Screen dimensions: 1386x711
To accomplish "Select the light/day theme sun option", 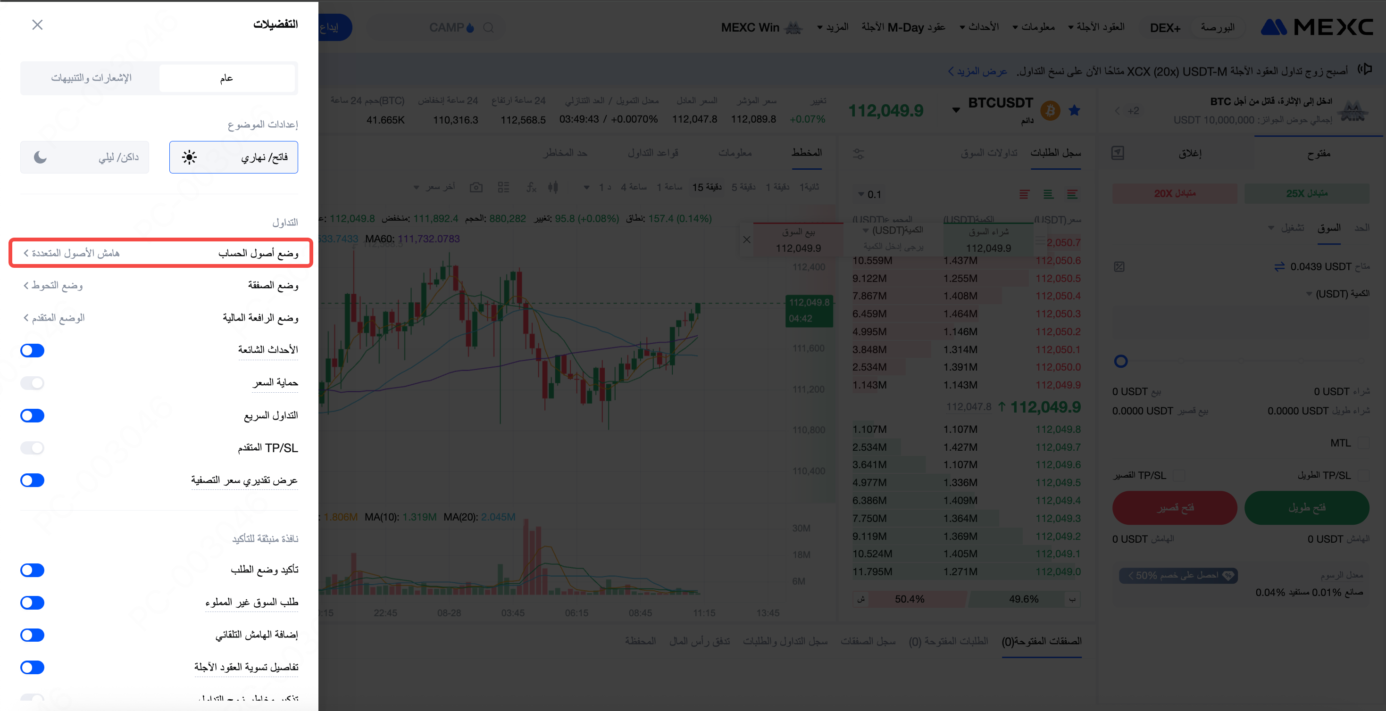I will point(234,157).
